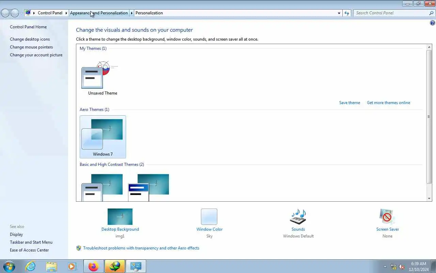Click Get more themes online link
This screenshot has height=273, width=436.
pyautogui.click(x=388, y=103)
